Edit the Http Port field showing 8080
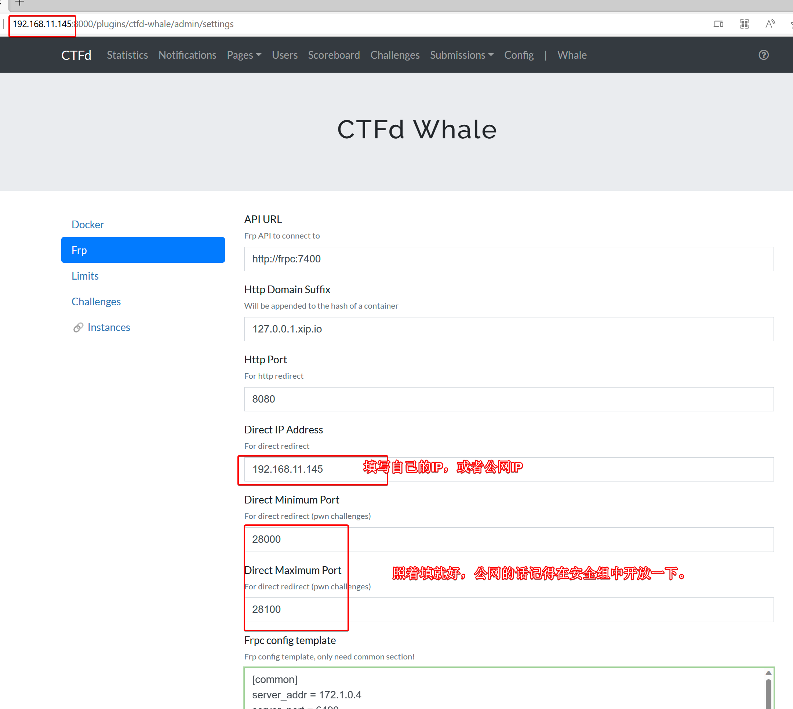 (x=509, y=399)
